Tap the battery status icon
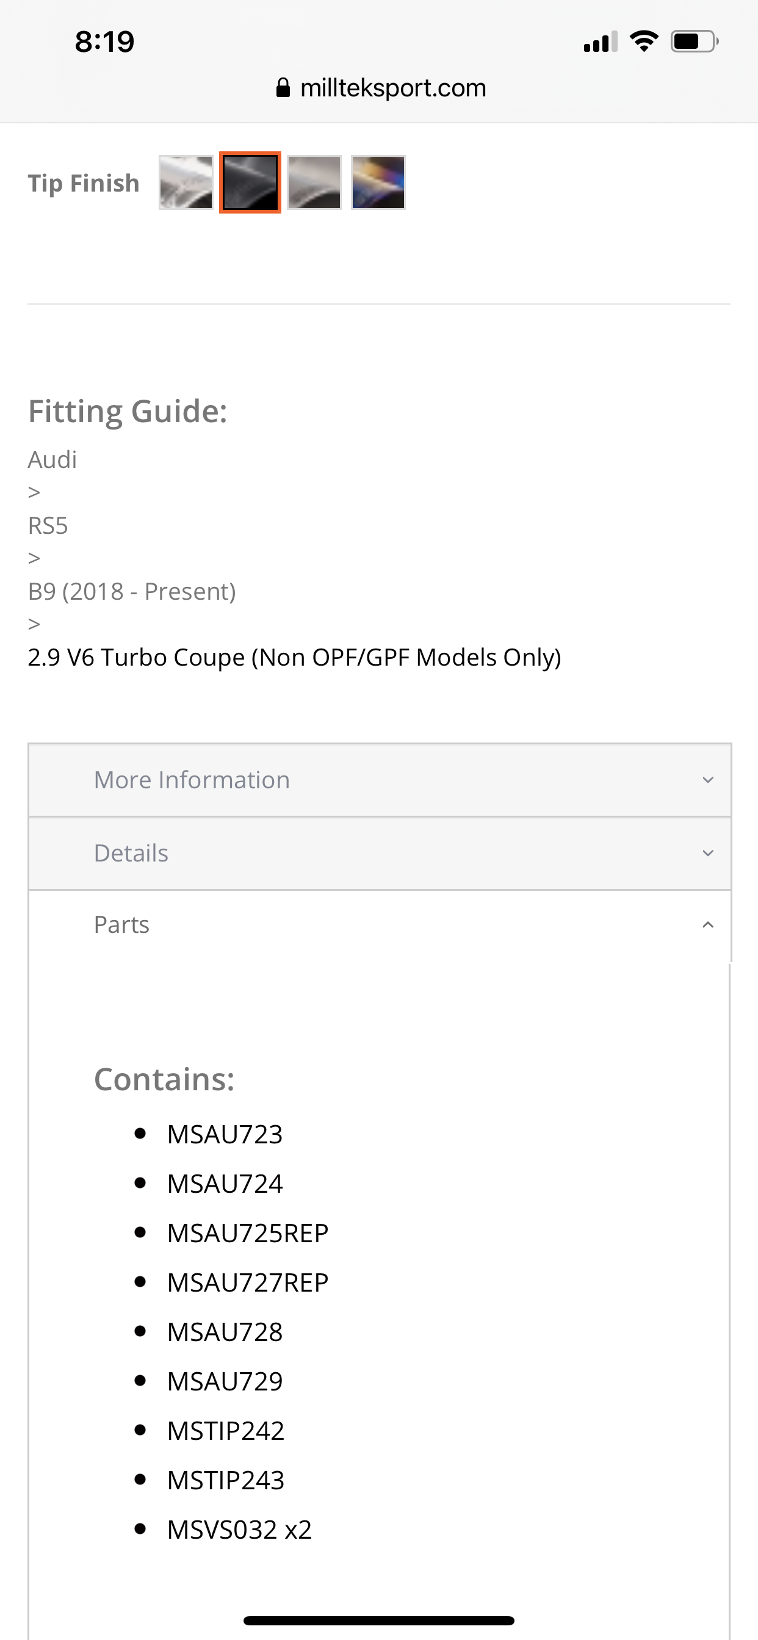Viewport: 758px width, 1640px height. click(x=695, y=42)
